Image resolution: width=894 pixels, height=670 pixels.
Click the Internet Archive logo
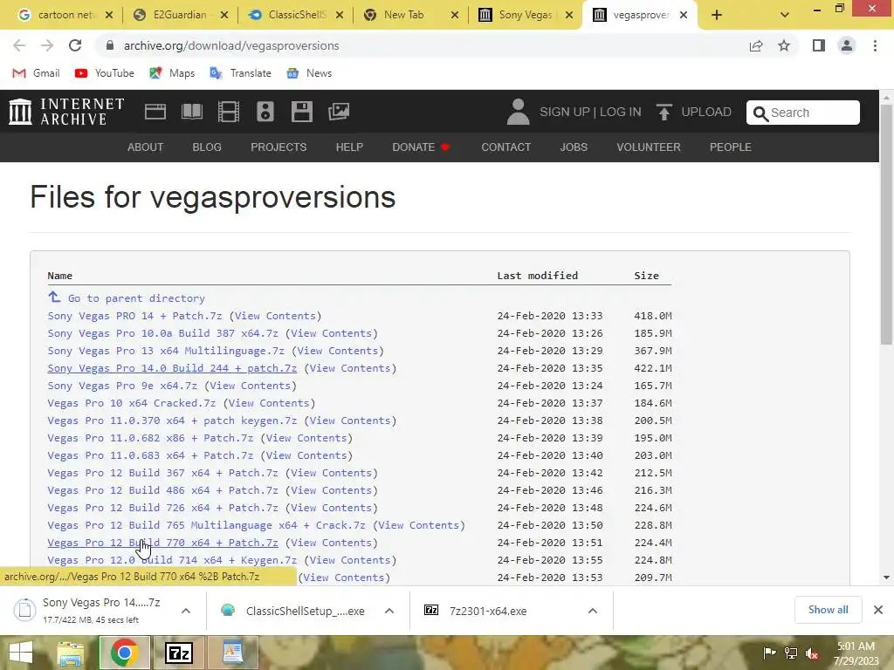pos(66,112)
